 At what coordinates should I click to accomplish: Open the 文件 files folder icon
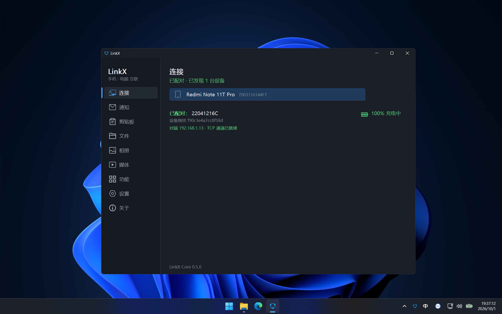click(112, 136)
